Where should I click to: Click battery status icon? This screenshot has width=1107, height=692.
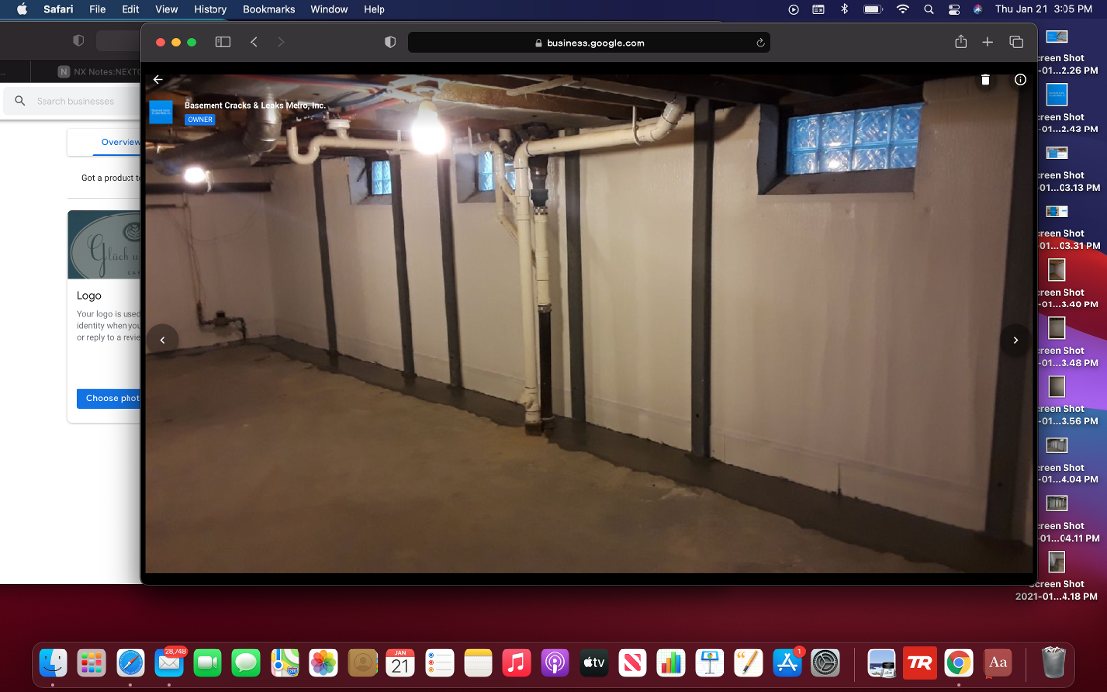click(x=873, y=9)
